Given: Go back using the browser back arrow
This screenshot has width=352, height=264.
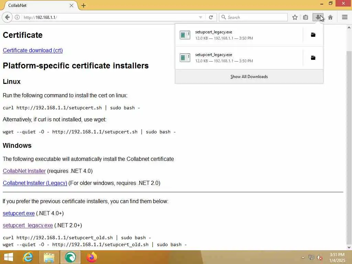Looking at the screenshot, I should [x=7, y=17].
